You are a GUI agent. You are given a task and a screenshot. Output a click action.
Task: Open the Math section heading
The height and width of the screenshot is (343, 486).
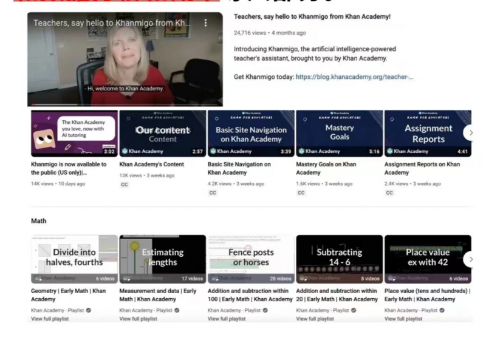point(39,221)
